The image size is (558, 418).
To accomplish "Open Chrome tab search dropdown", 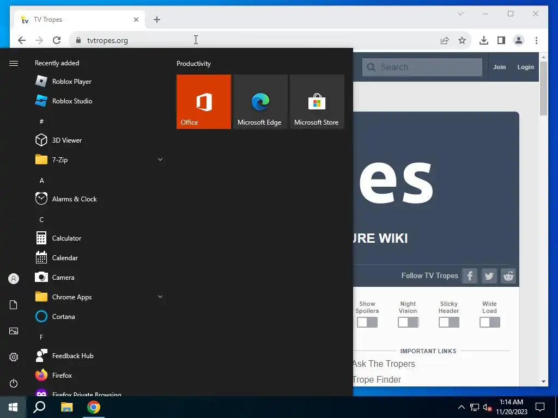I will coord(460,14).
